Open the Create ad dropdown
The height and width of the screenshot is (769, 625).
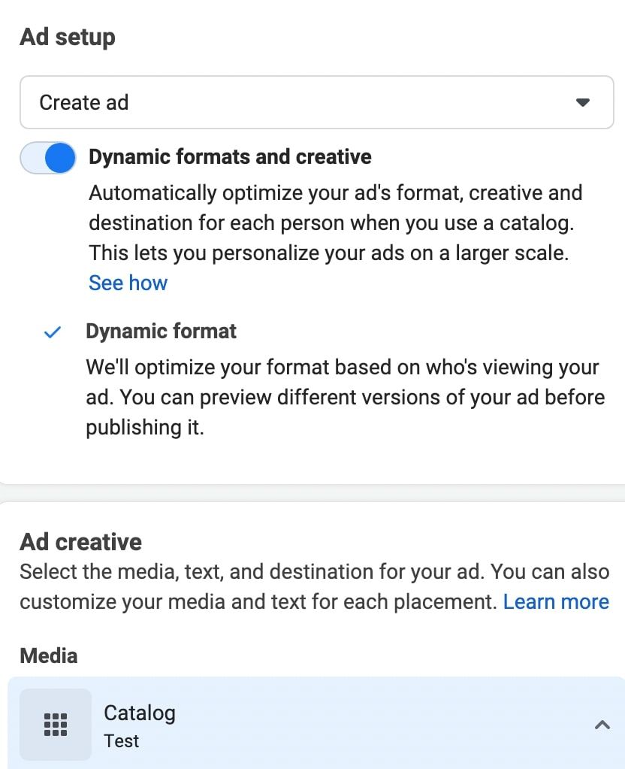(x=316, y=102)
